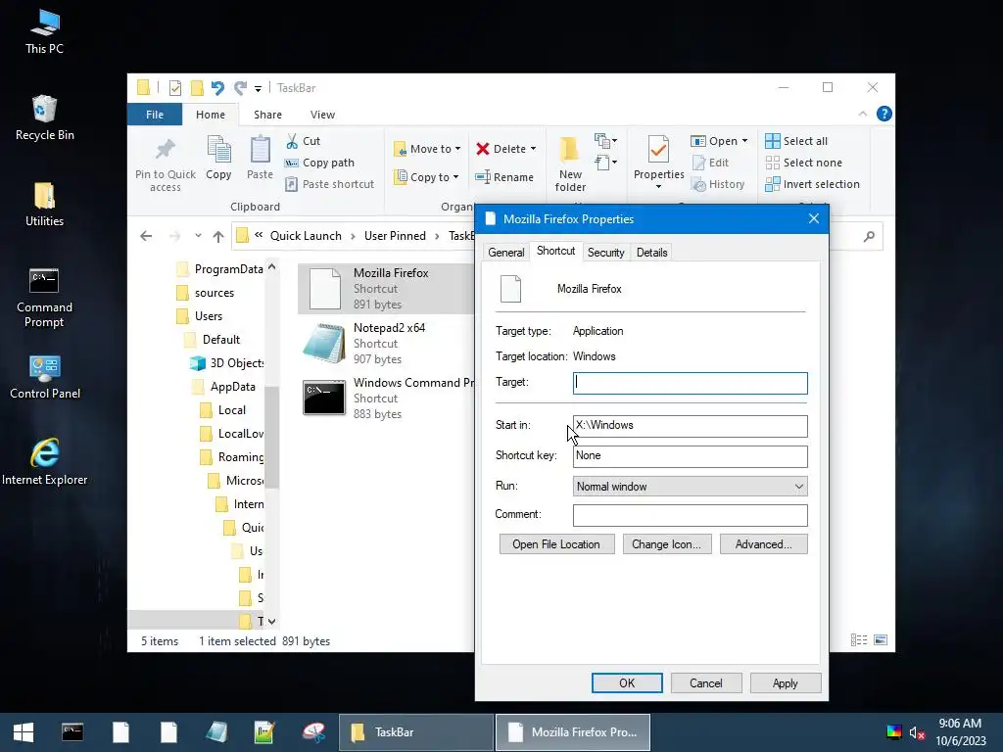Click the Advanced button
Viewport: 1003px width, 752px height.
coord(764,544)
